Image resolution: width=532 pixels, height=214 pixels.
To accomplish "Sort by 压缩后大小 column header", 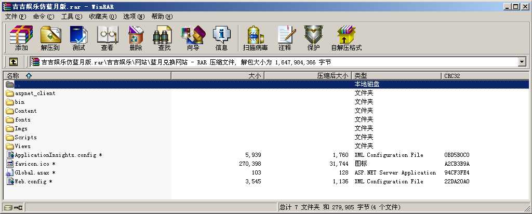I will pyautogui.click(x=308, y=76).
